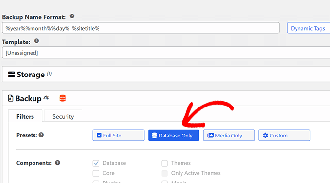The width and height of the screenshot is (330, 183).
Task: Collapse the Backup section header
Action: pos(166,98)
